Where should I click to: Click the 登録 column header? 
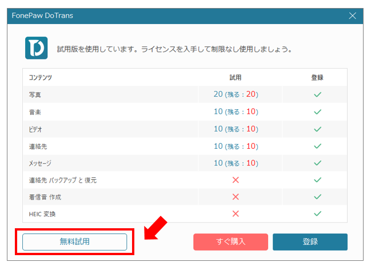(x=317, y=77)
